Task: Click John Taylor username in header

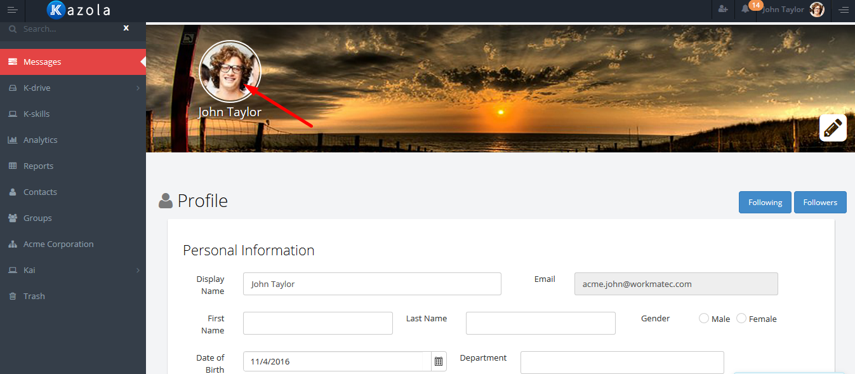Action: pos(783,10)
